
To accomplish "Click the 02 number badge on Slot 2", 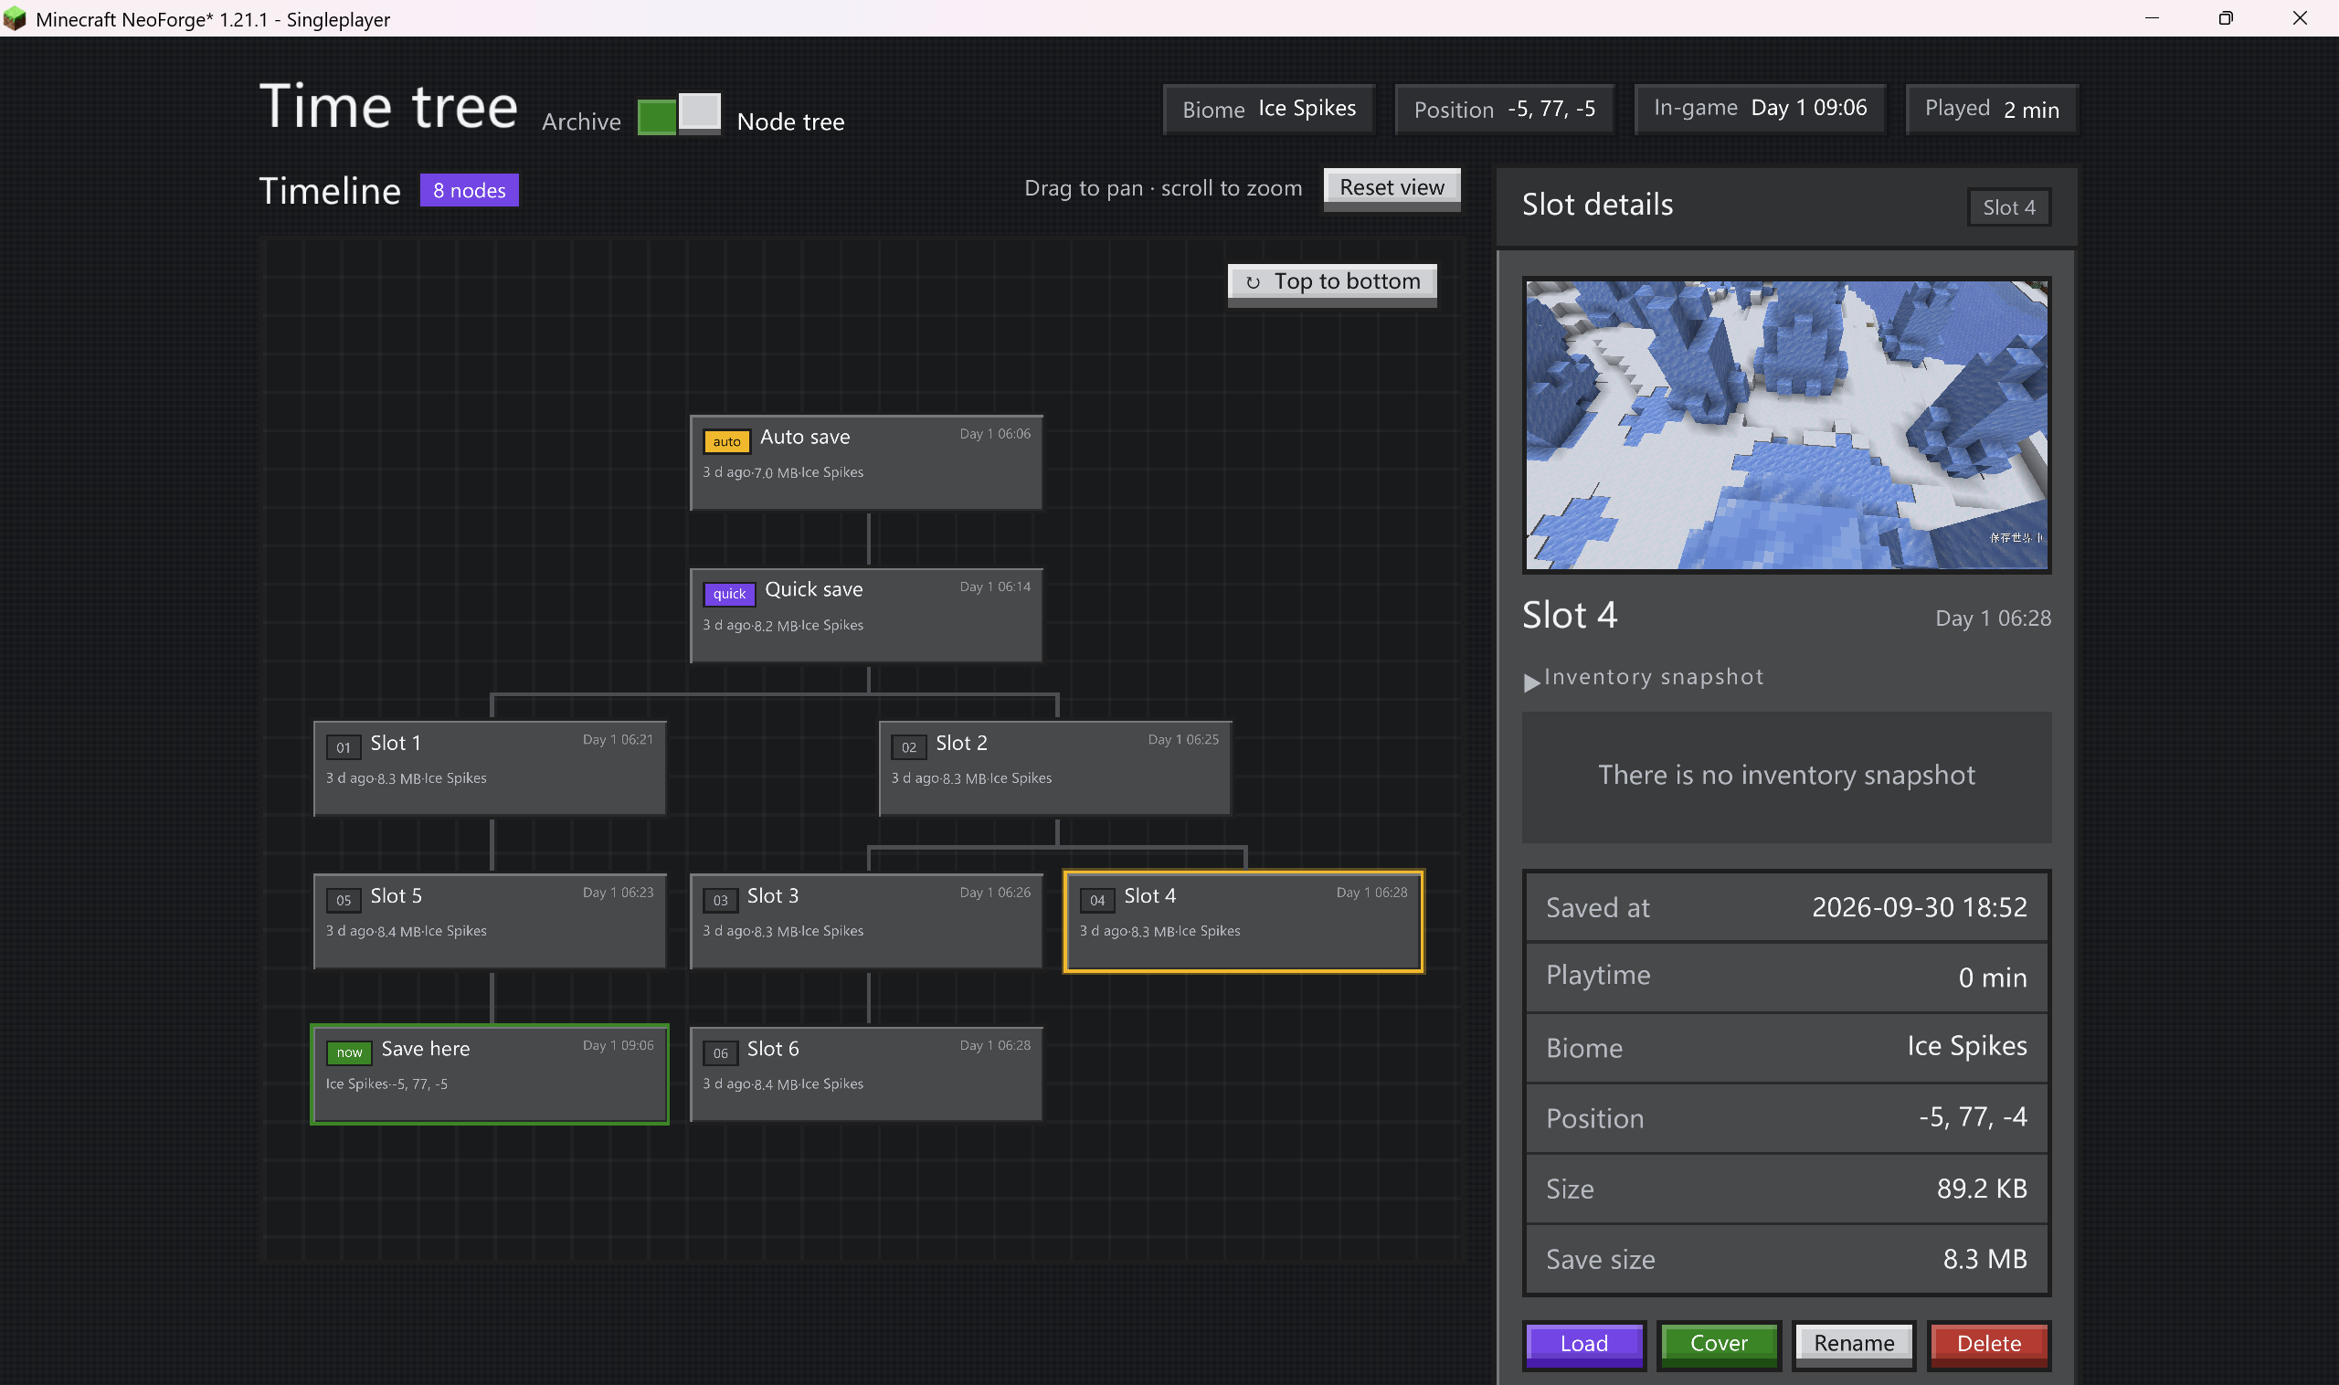I will coord(909,747).
